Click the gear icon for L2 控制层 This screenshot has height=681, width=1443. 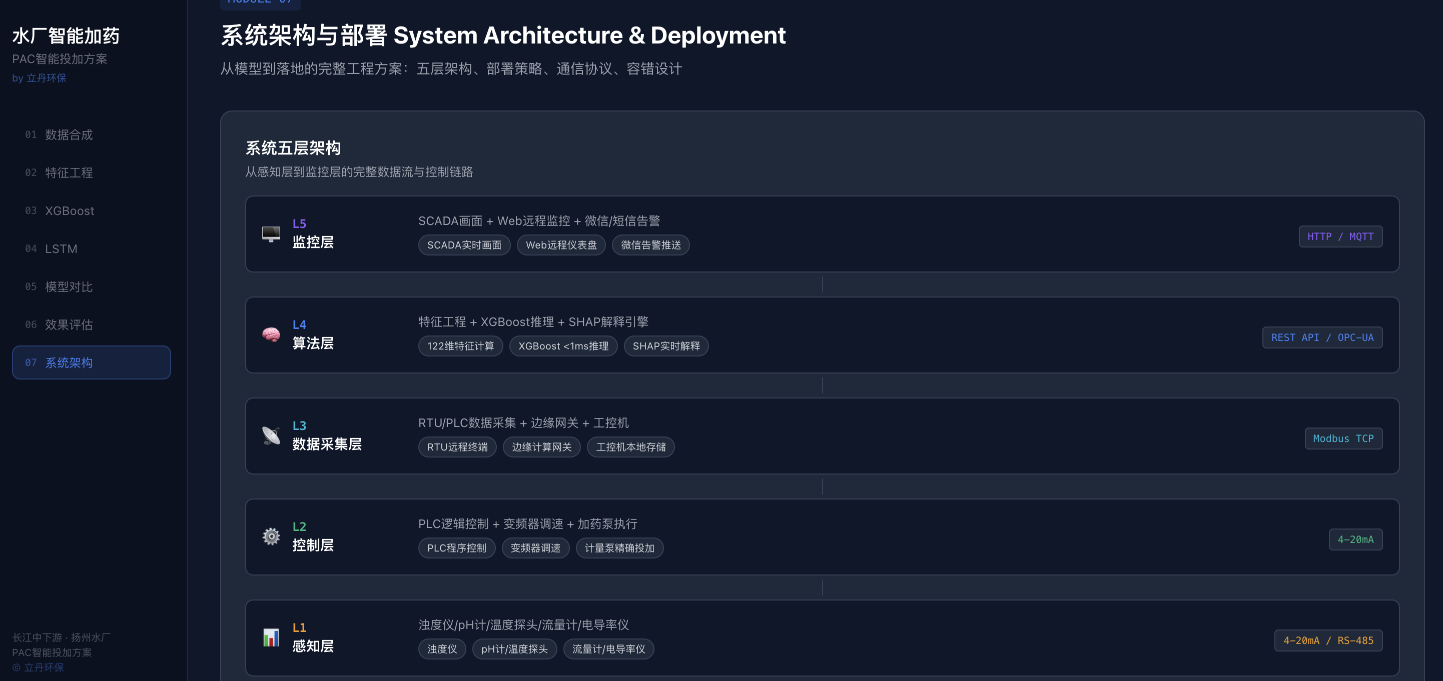click(x=271, y=536)
